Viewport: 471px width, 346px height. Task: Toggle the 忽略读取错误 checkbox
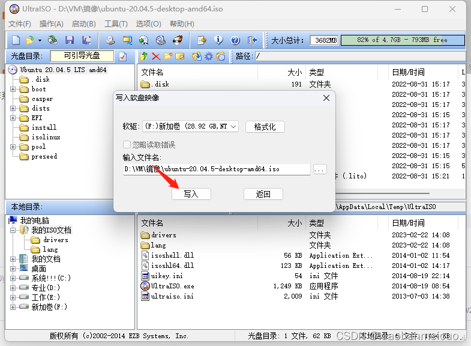[x=127, y=145]
